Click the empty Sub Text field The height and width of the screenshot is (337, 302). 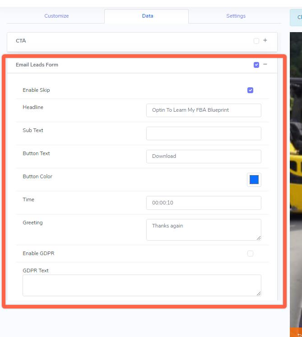point(204,133)
